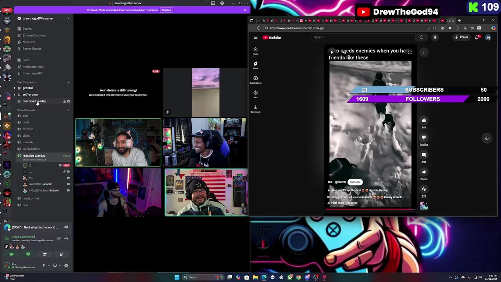Open the short's three-dot more options

click(x=424, y=52)
